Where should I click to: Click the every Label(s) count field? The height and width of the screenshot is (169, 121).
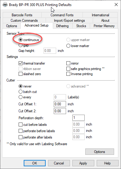[x=60, y=97]
